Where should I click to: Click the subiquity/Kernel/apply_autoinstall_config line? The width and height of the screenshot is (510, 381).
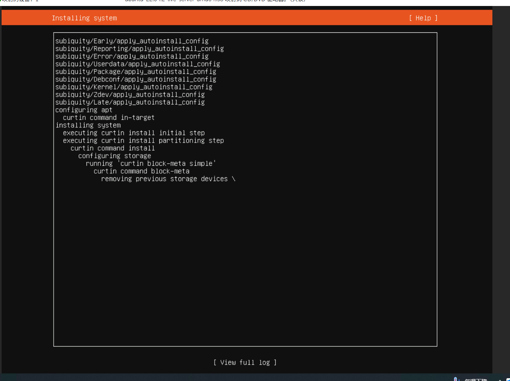[134, 87]
